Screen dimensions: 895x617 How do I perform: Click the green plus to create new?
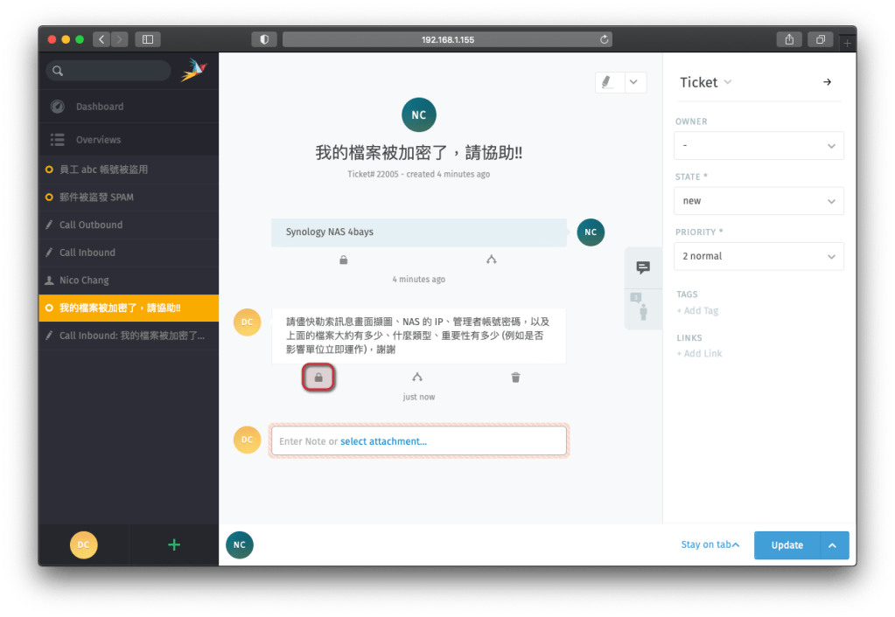[173, 544]
